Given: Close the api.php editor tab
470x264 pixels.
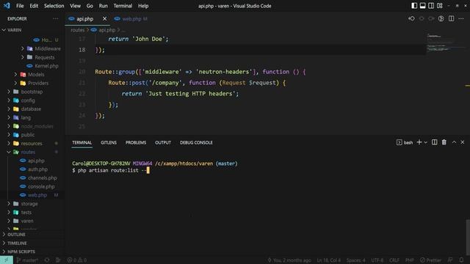Looking at the screenshot, I should coord(104,18).
